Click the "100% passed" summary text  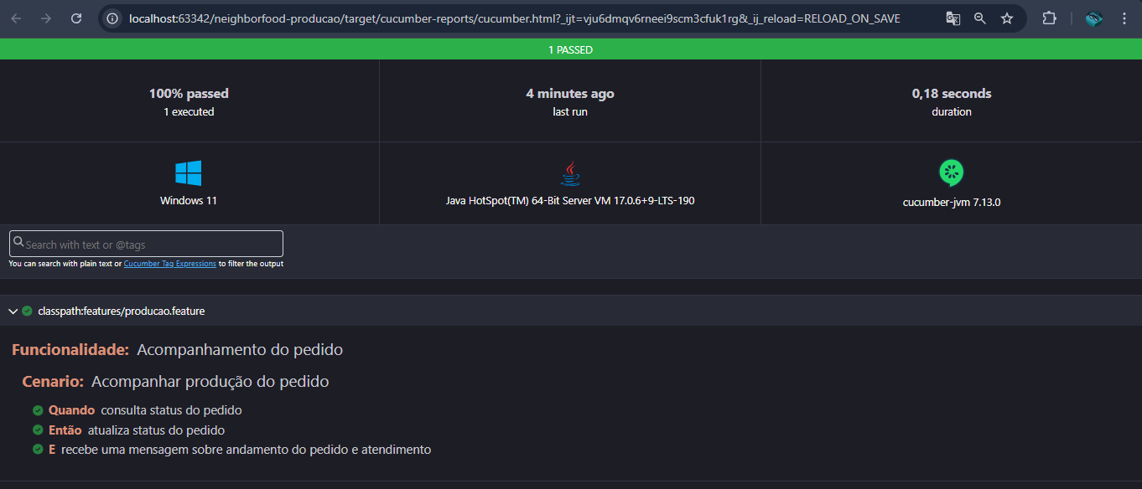tap(189, 94)
